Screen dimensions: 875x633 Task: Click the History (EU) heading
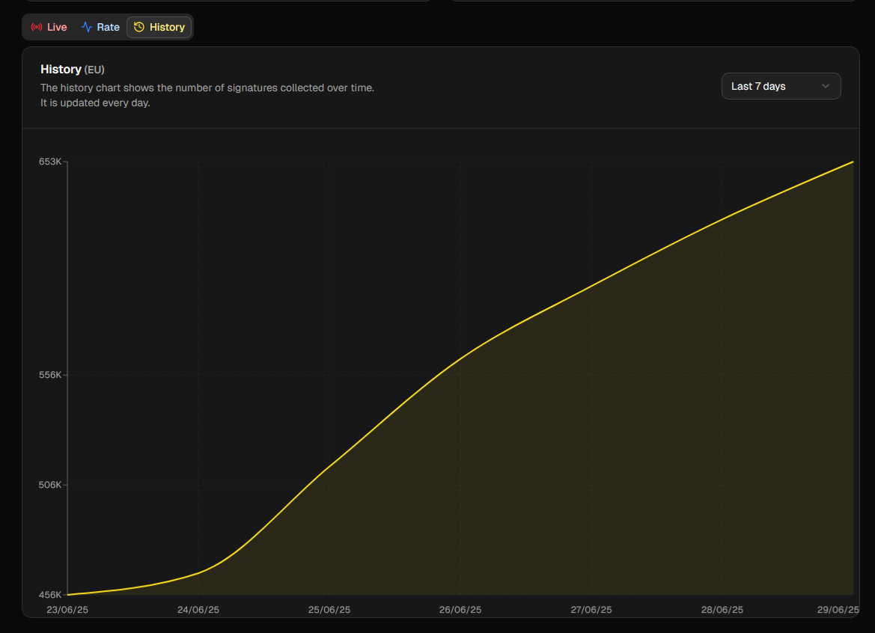pos(73,69)
